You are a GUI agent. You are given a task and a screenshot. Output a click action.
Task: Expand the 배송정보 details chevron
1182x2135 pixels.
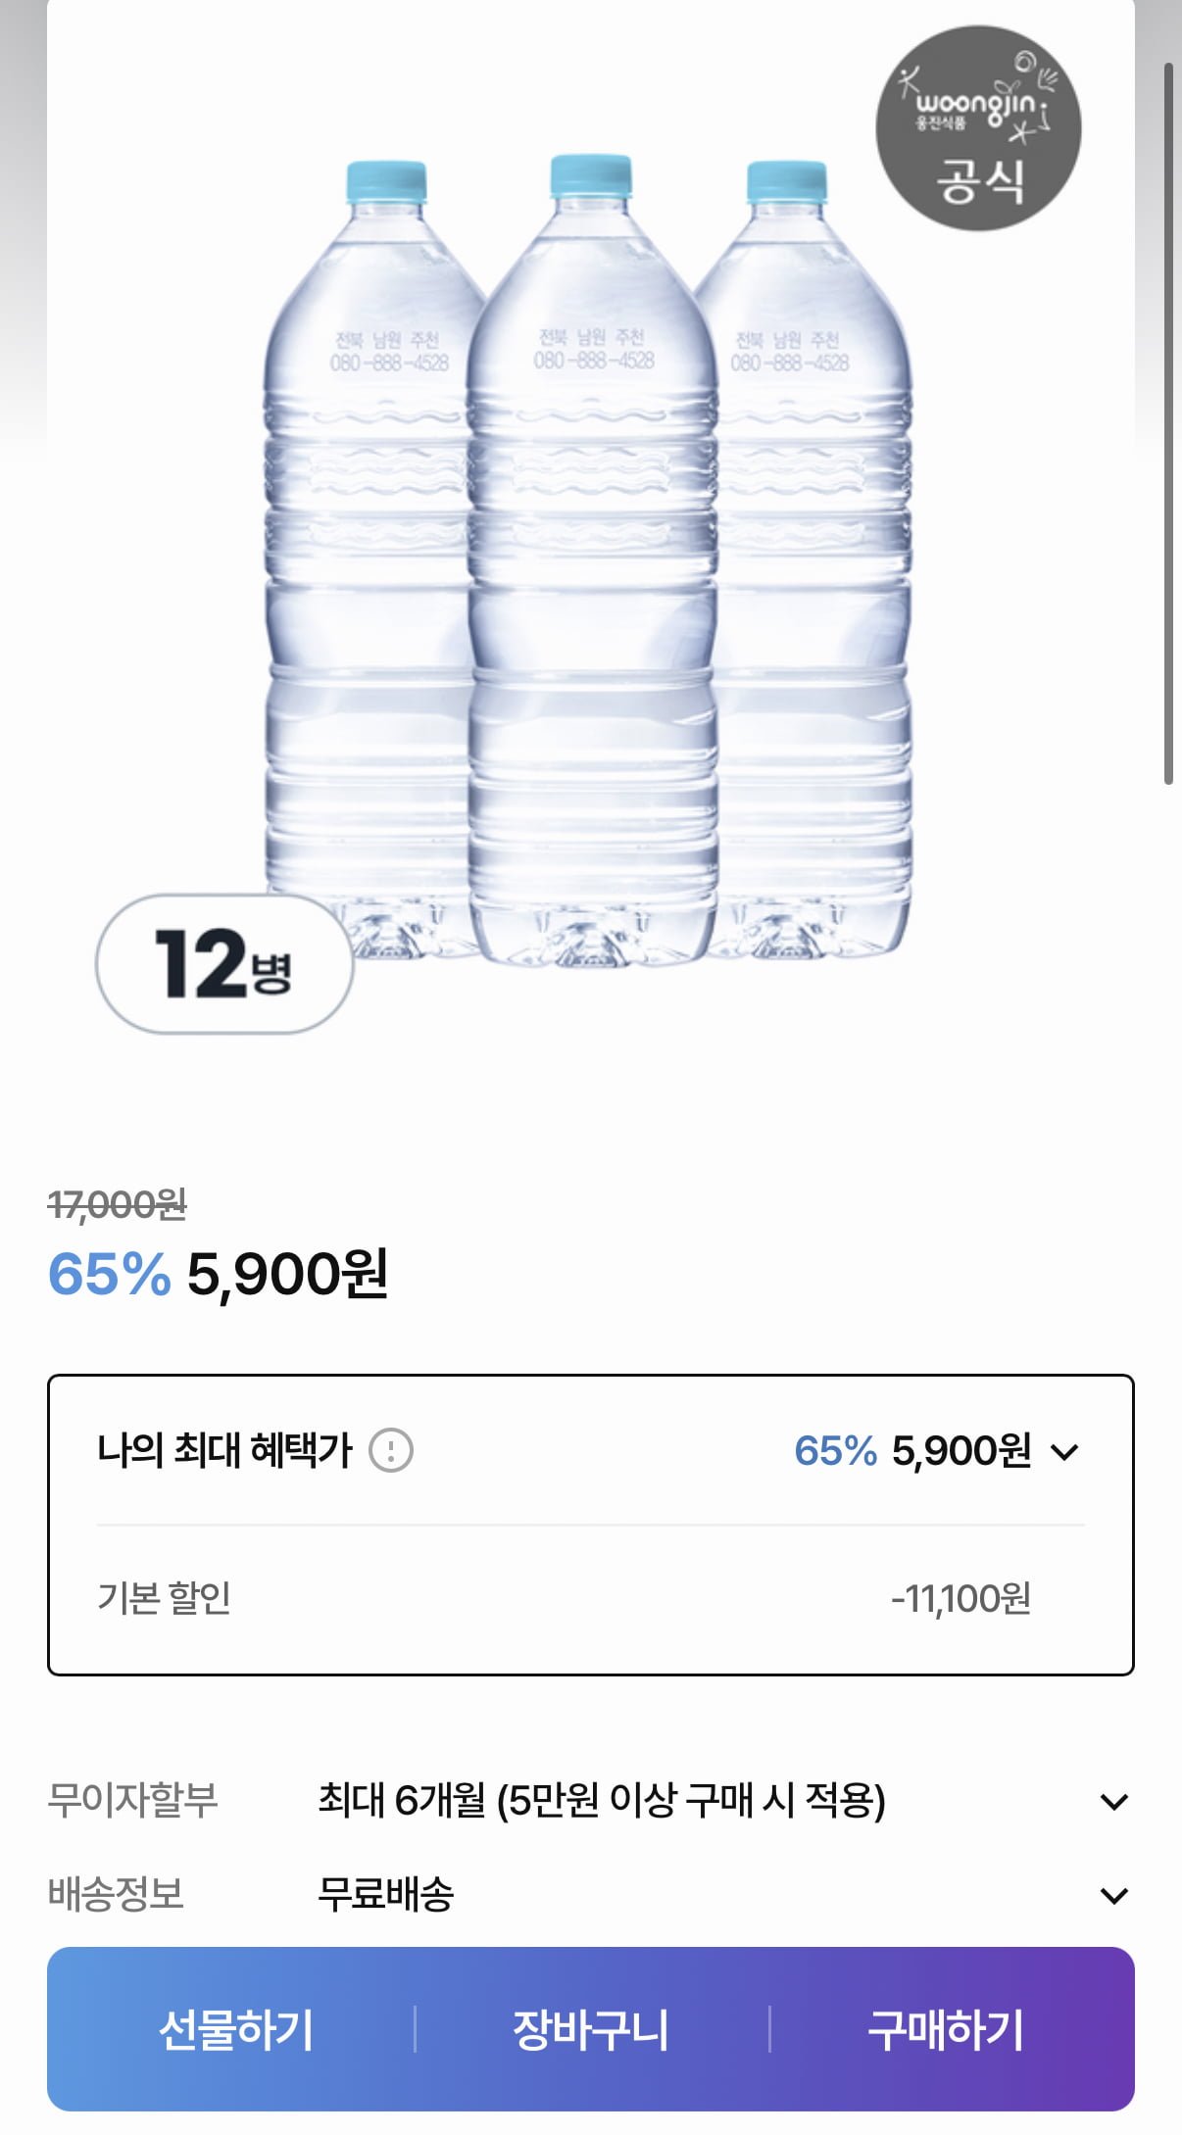tap(1113, 1895)
